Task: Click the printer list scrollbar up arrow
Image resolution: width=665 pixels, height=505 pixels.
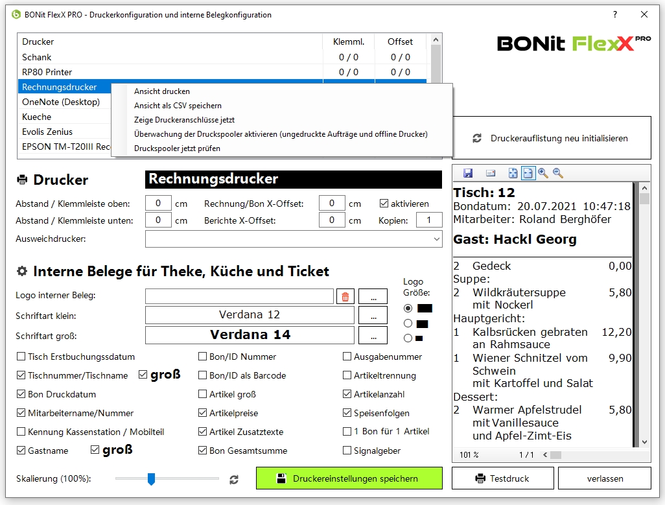Action: [436, 40]
